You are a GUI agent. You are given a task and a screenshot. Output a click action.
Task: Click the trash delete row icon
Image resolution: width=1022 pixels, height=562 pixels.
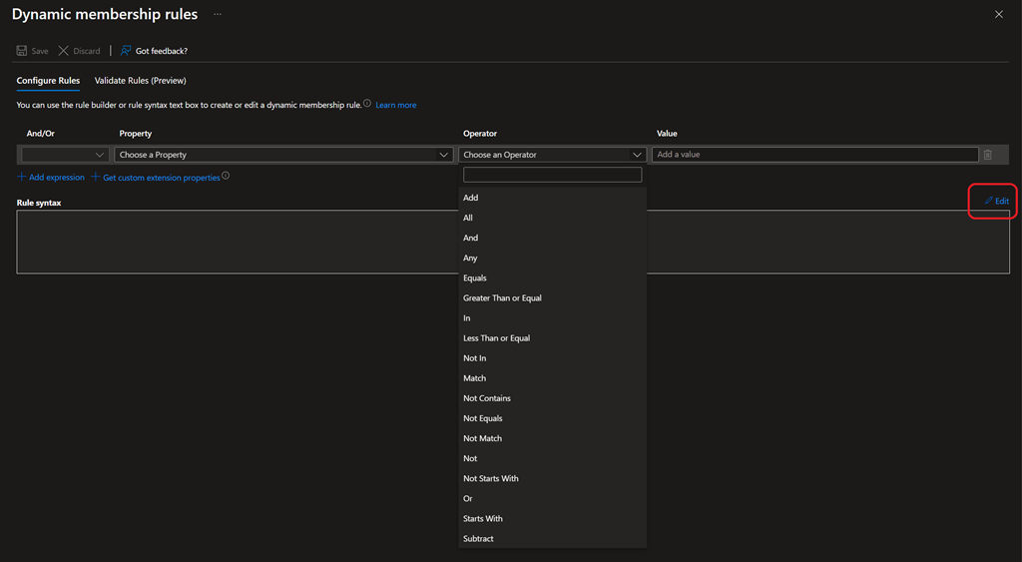tap(987, 155)
